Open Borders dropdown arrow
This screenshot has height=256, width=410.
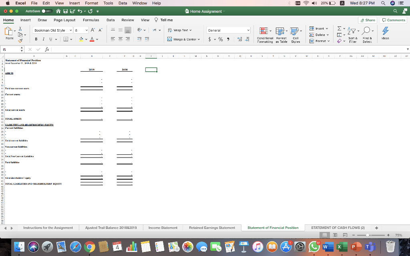coord(71,40)
